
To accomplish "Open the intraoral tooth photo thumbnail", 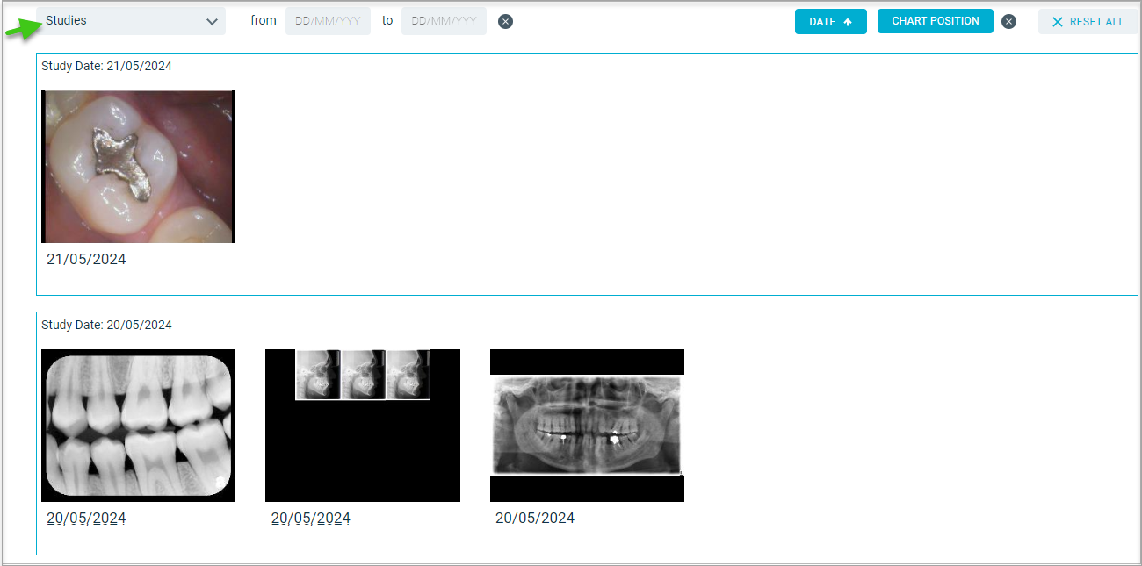I will pyautogui.click(x=138, y=167).
